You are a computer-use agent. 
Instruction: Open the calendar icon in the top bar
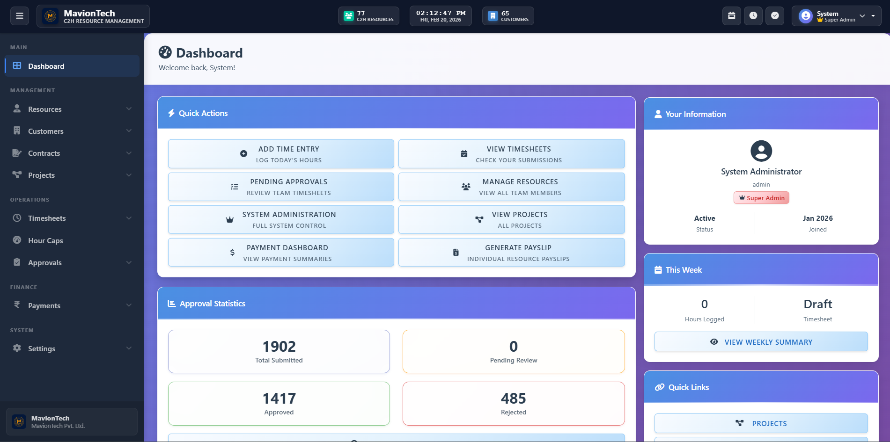[731, 15]
